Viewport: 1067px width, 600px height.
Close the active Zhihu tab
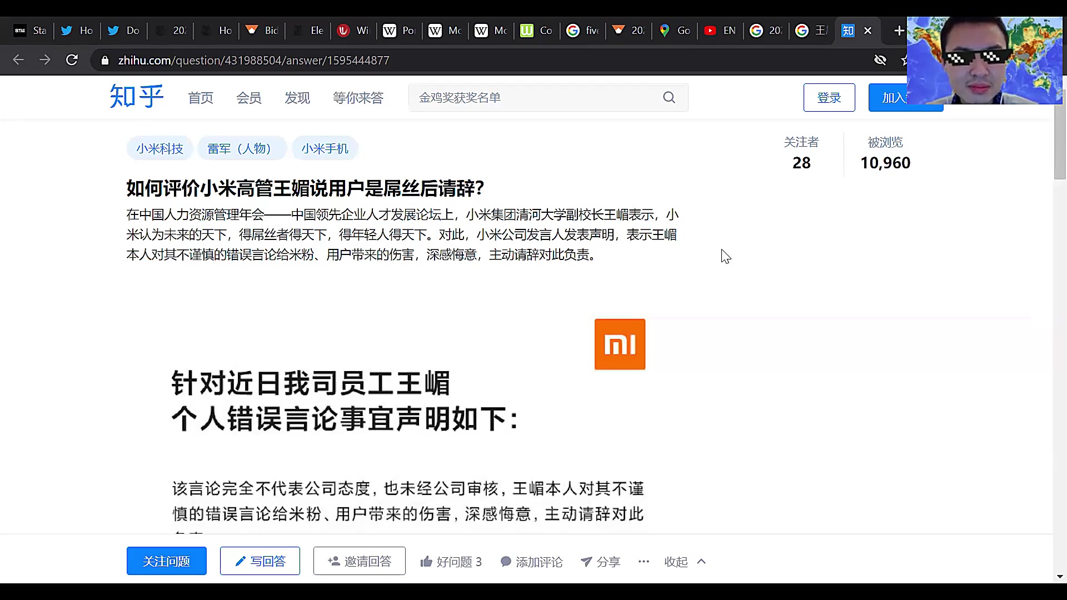[867, 31]
